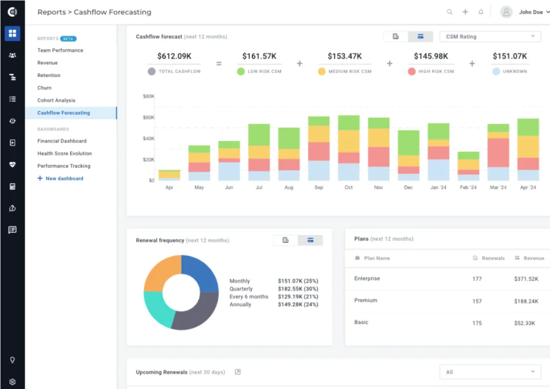Switch Cashflow forecast to document view toggle

(396, 36)
